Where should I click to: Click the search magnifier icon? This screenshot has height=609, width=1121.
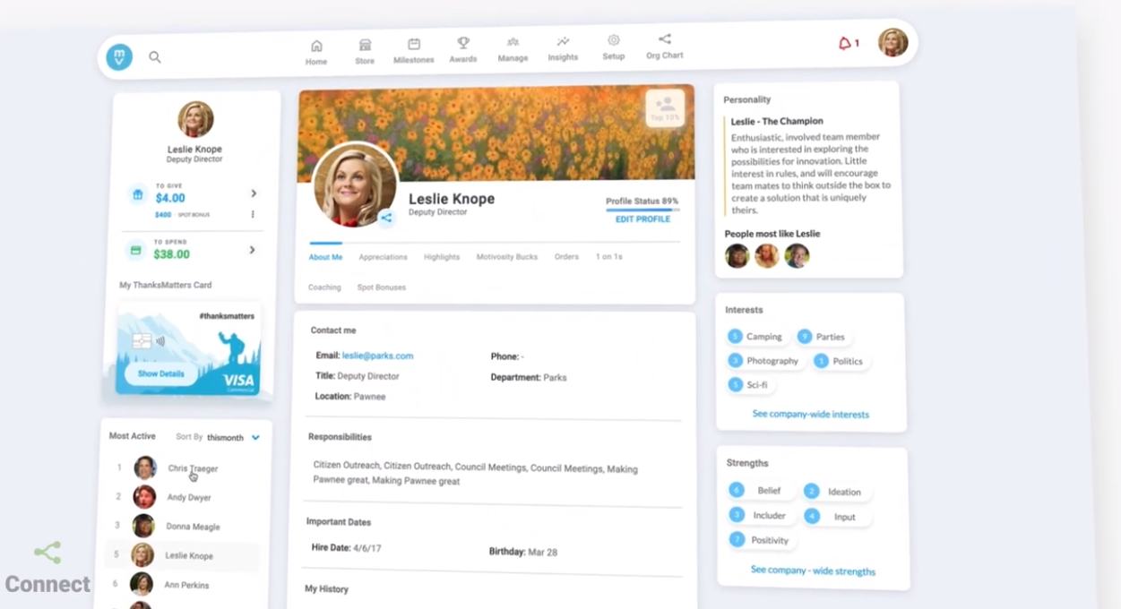(155, 56)
